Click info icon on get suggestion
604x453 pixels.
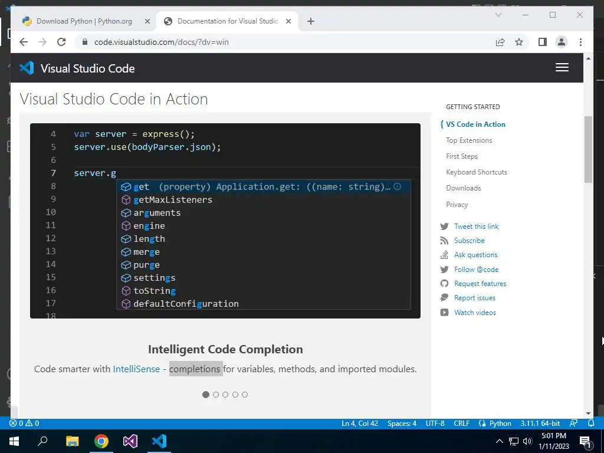(397, 186)
